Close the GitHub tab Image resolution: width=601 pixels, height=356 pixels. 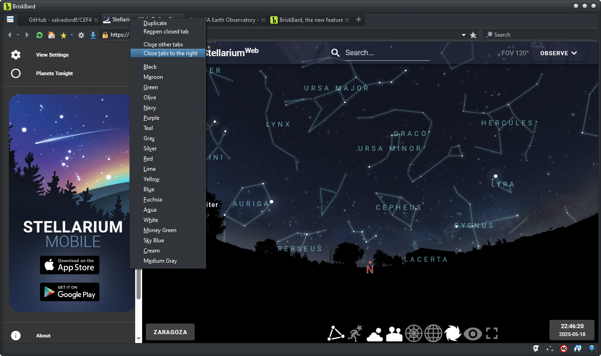tap(96, 20)
